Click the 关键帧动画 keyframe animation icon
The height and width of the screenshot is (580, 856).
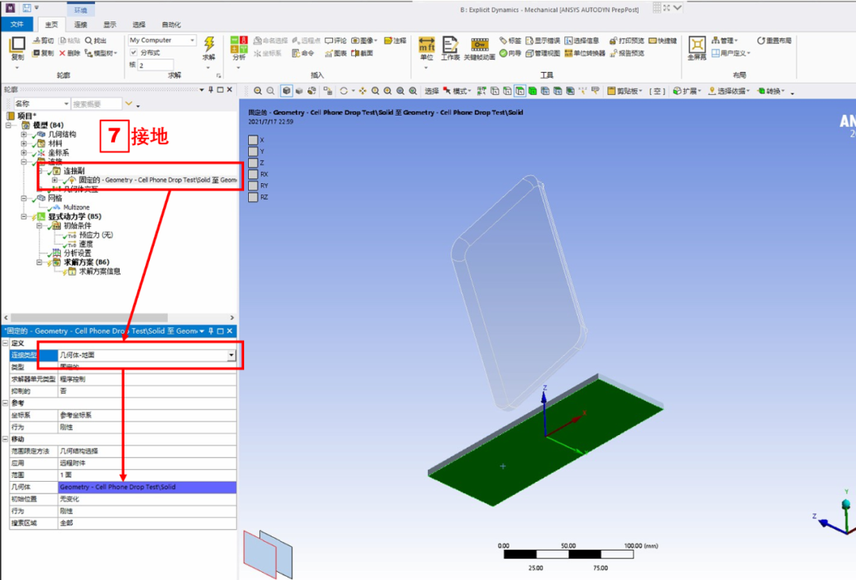pos(480,44)
